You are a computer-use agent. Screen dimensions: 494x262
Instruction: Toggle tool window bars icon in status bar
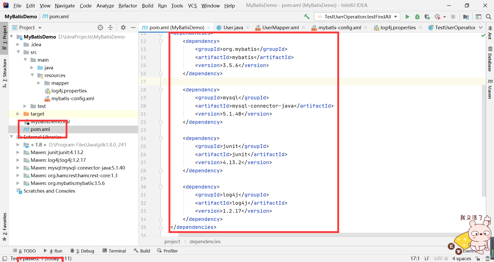coord(4,258)
